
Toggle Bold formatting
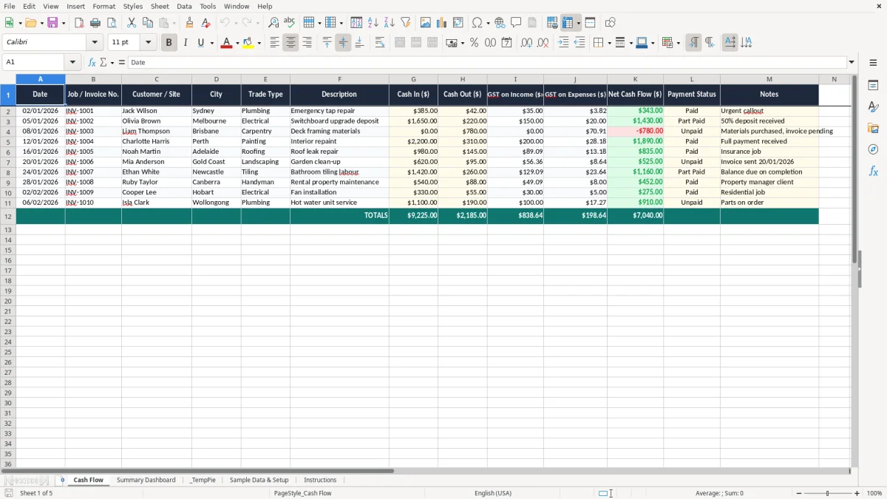pos(169,43)
